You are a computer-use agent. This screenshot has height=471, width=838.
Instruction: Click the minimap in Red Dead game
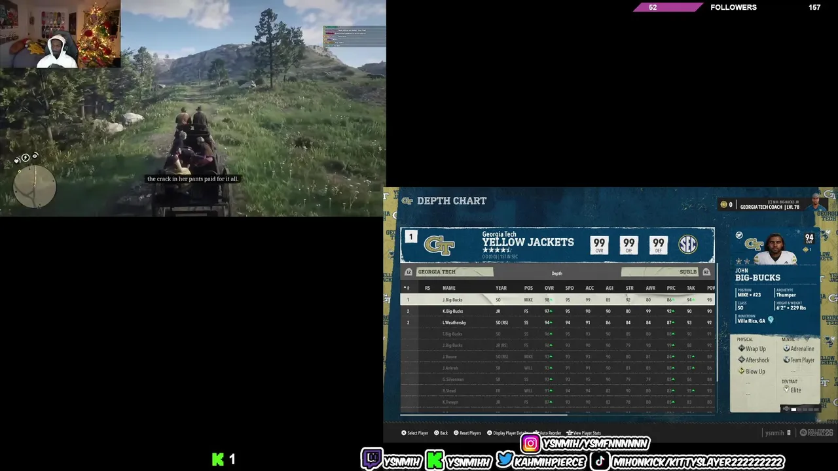pos(35,186)
